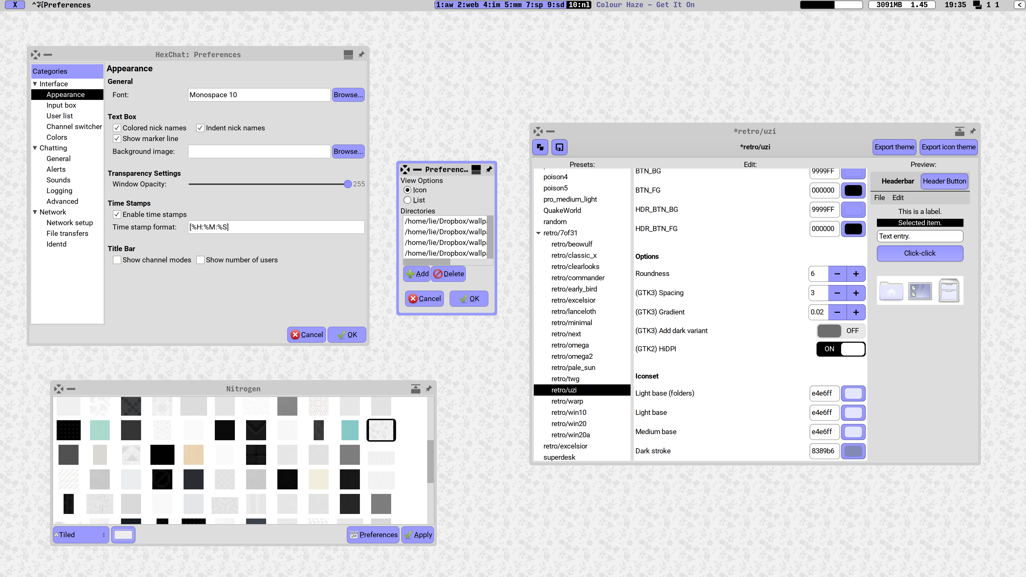
Task: Click the green plus Add directory button
Action: [417, 274]
